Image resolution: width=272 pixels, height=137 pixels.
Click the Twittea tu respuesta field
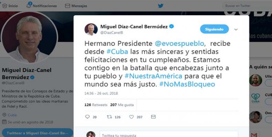[169, 134]
